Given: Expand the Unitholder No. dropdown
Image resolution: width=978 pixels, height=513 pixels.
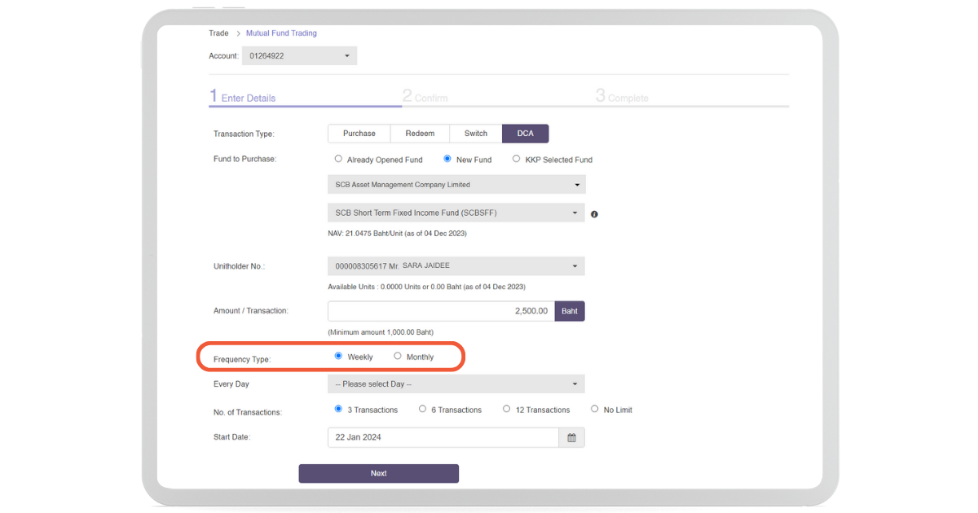Looking at the screenshot, I should (456, 266).
